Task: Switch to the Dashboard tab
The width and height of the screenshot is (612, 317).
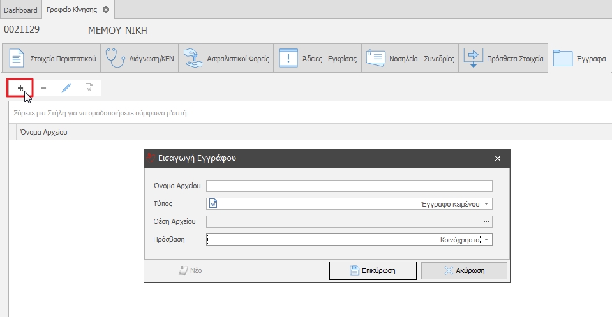Action: [x=20, y=10]
